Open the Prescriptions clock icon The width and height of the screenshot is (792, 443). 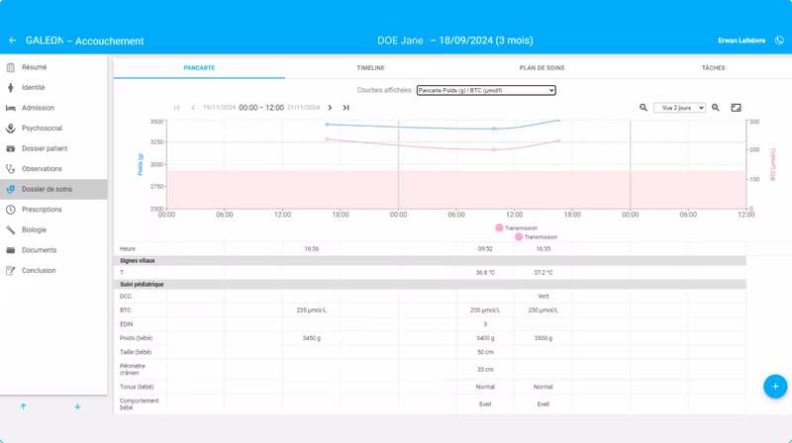click(x=11, y=210)
